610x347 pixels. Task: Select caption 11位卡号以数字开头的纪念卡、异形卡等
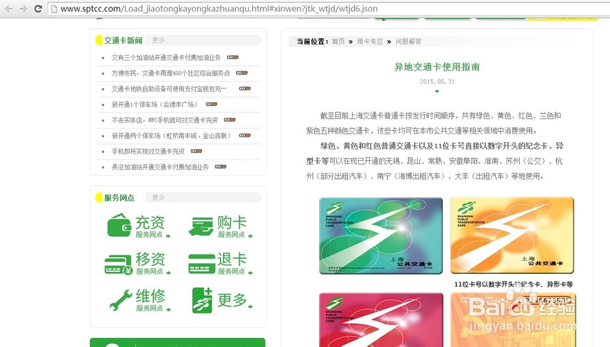[x=514, y=284]
